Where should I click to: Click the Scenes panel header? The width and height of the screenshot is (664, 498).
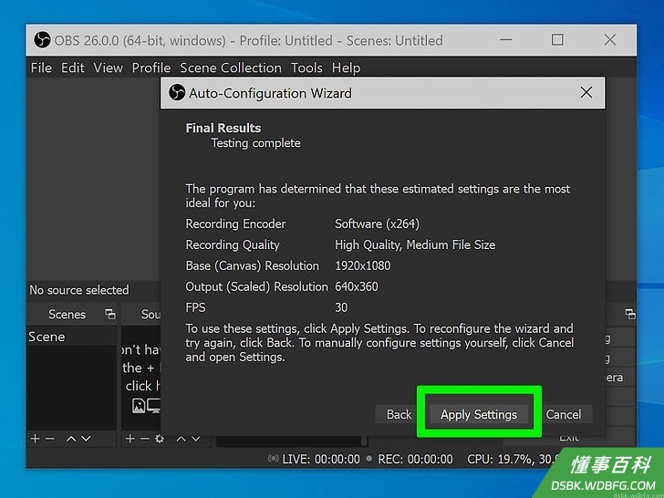[x=67, y=314]
